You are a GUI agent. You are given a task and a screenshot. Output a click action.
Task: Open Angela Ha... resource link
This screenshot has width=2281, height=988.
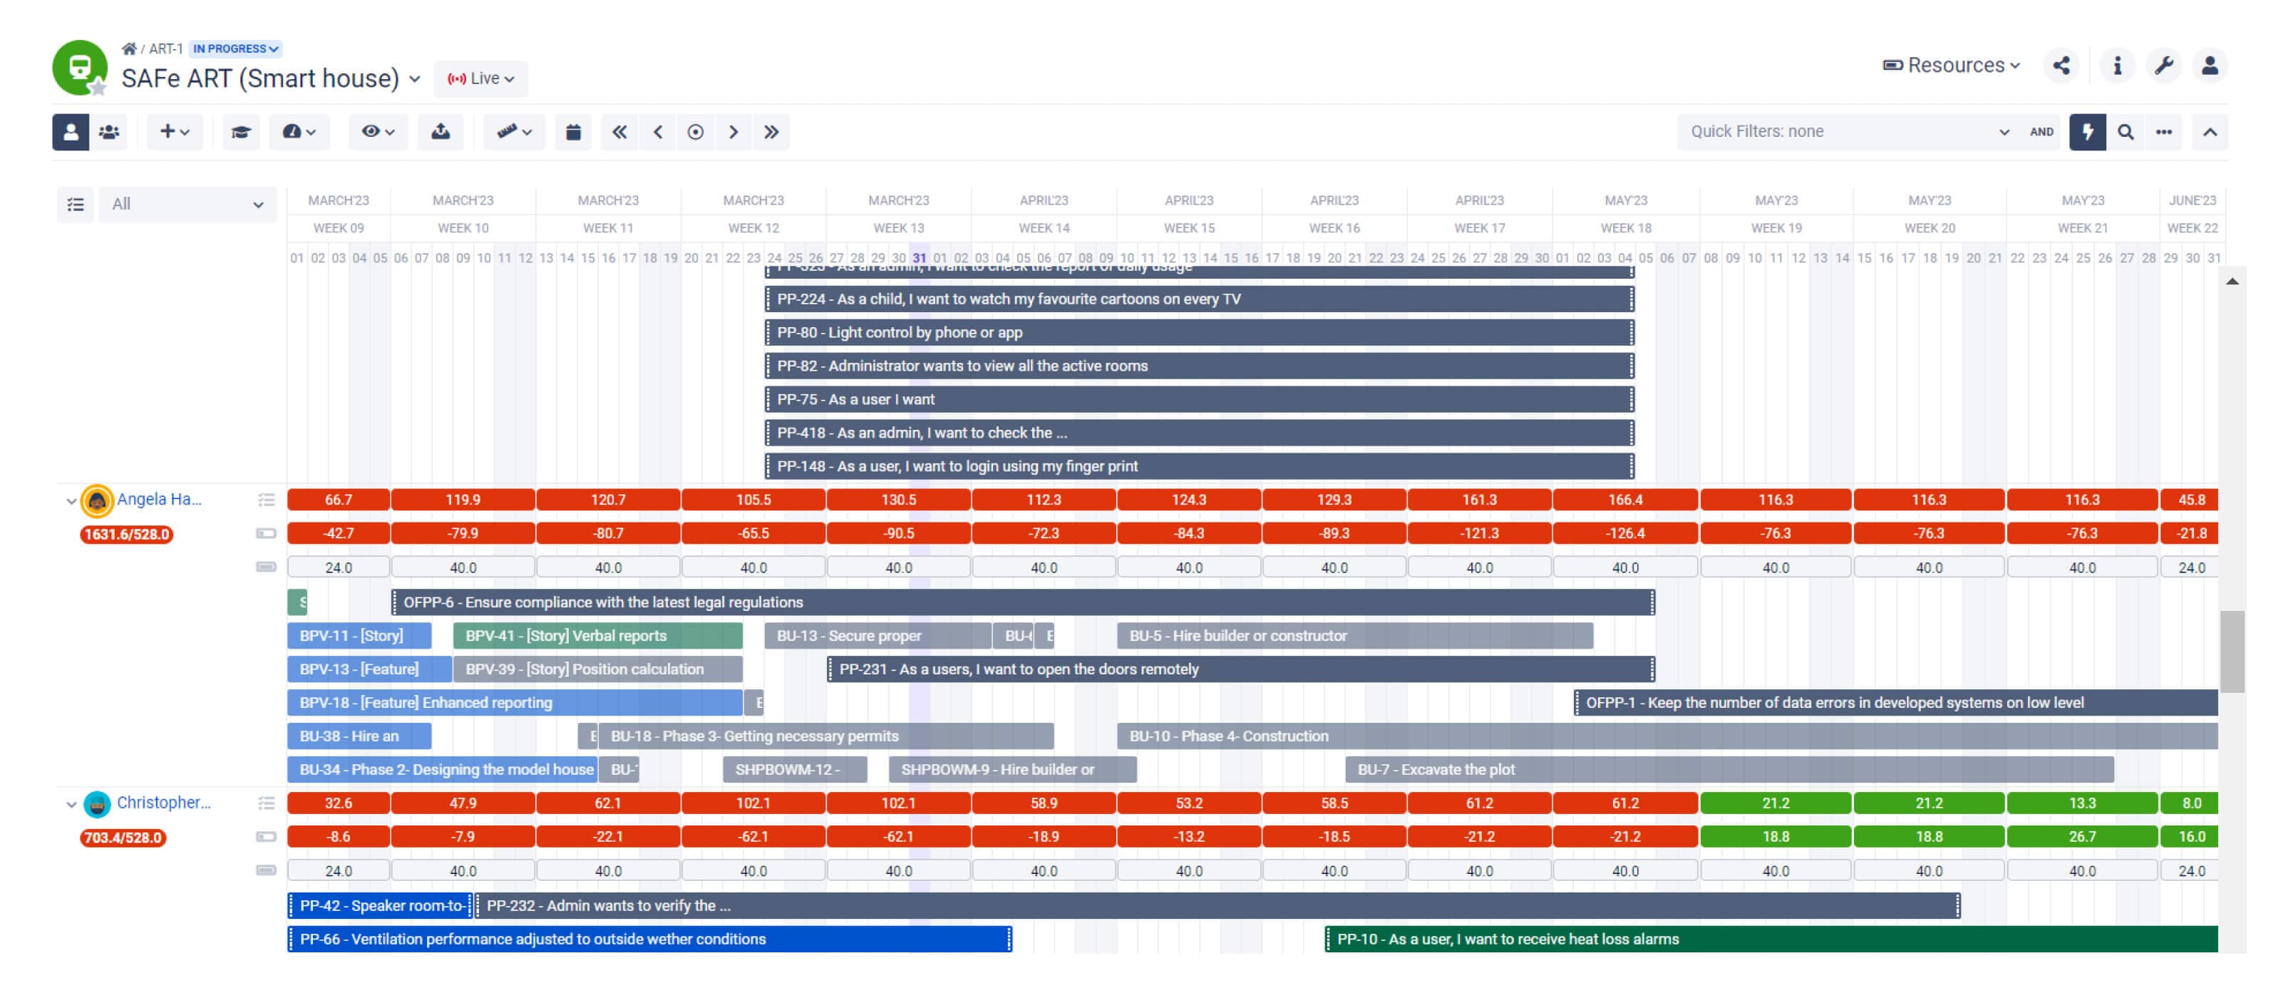point(160,499)
